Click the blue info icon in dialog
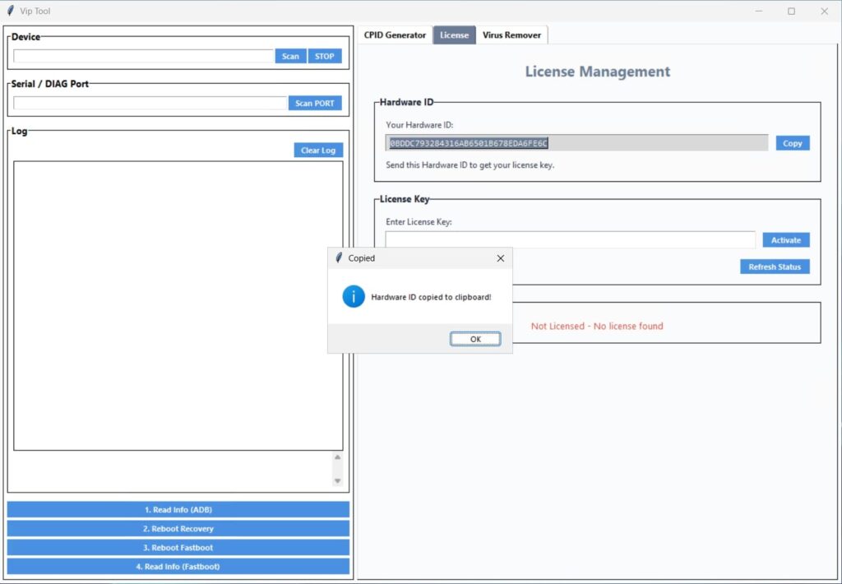Screen dimensions: 842x584 pos(354,297)
